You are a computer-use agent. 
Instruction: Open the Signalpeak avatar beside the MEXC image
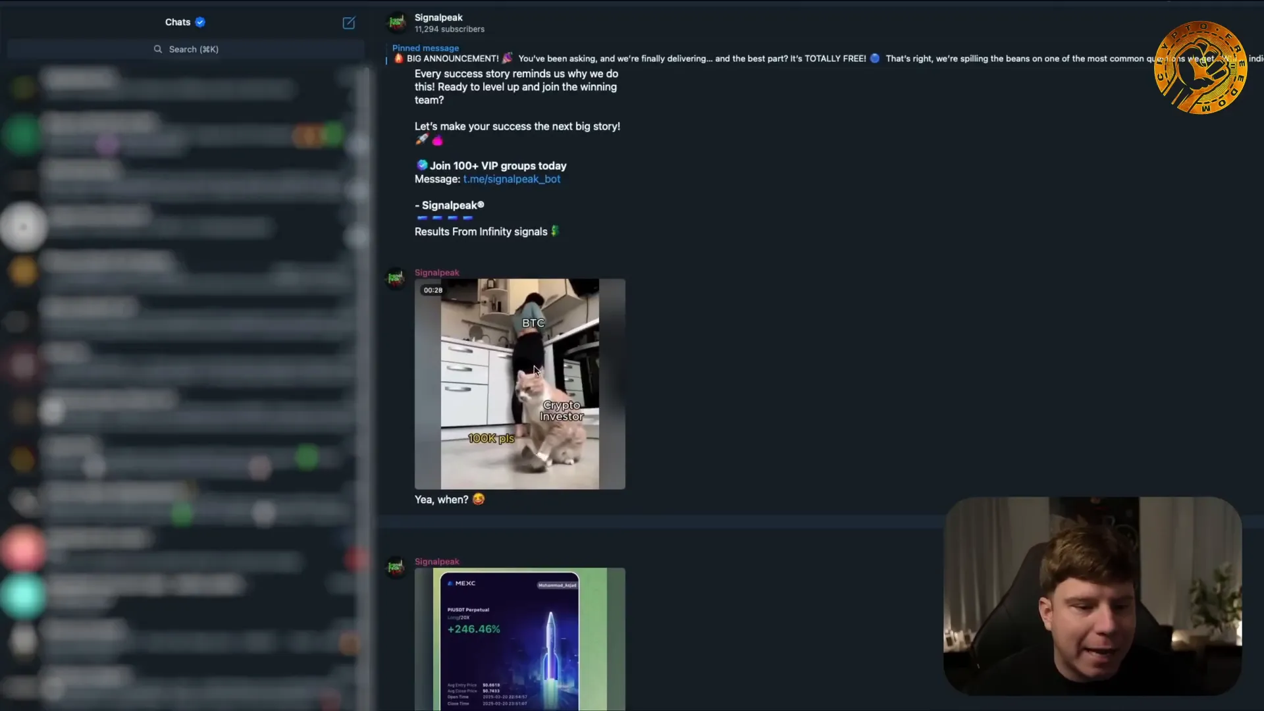pyautogui.click(x=396, y=567)
